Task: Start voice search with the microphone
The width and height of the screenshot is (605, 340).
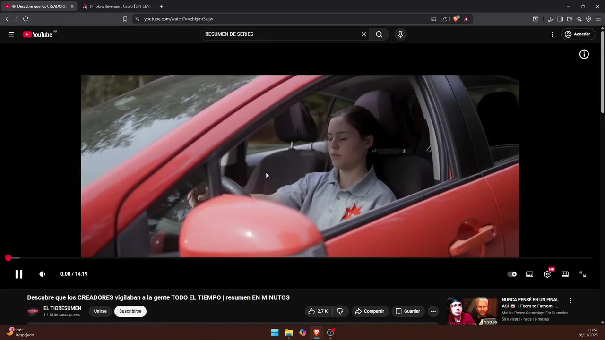Action: tap(400, 34)
